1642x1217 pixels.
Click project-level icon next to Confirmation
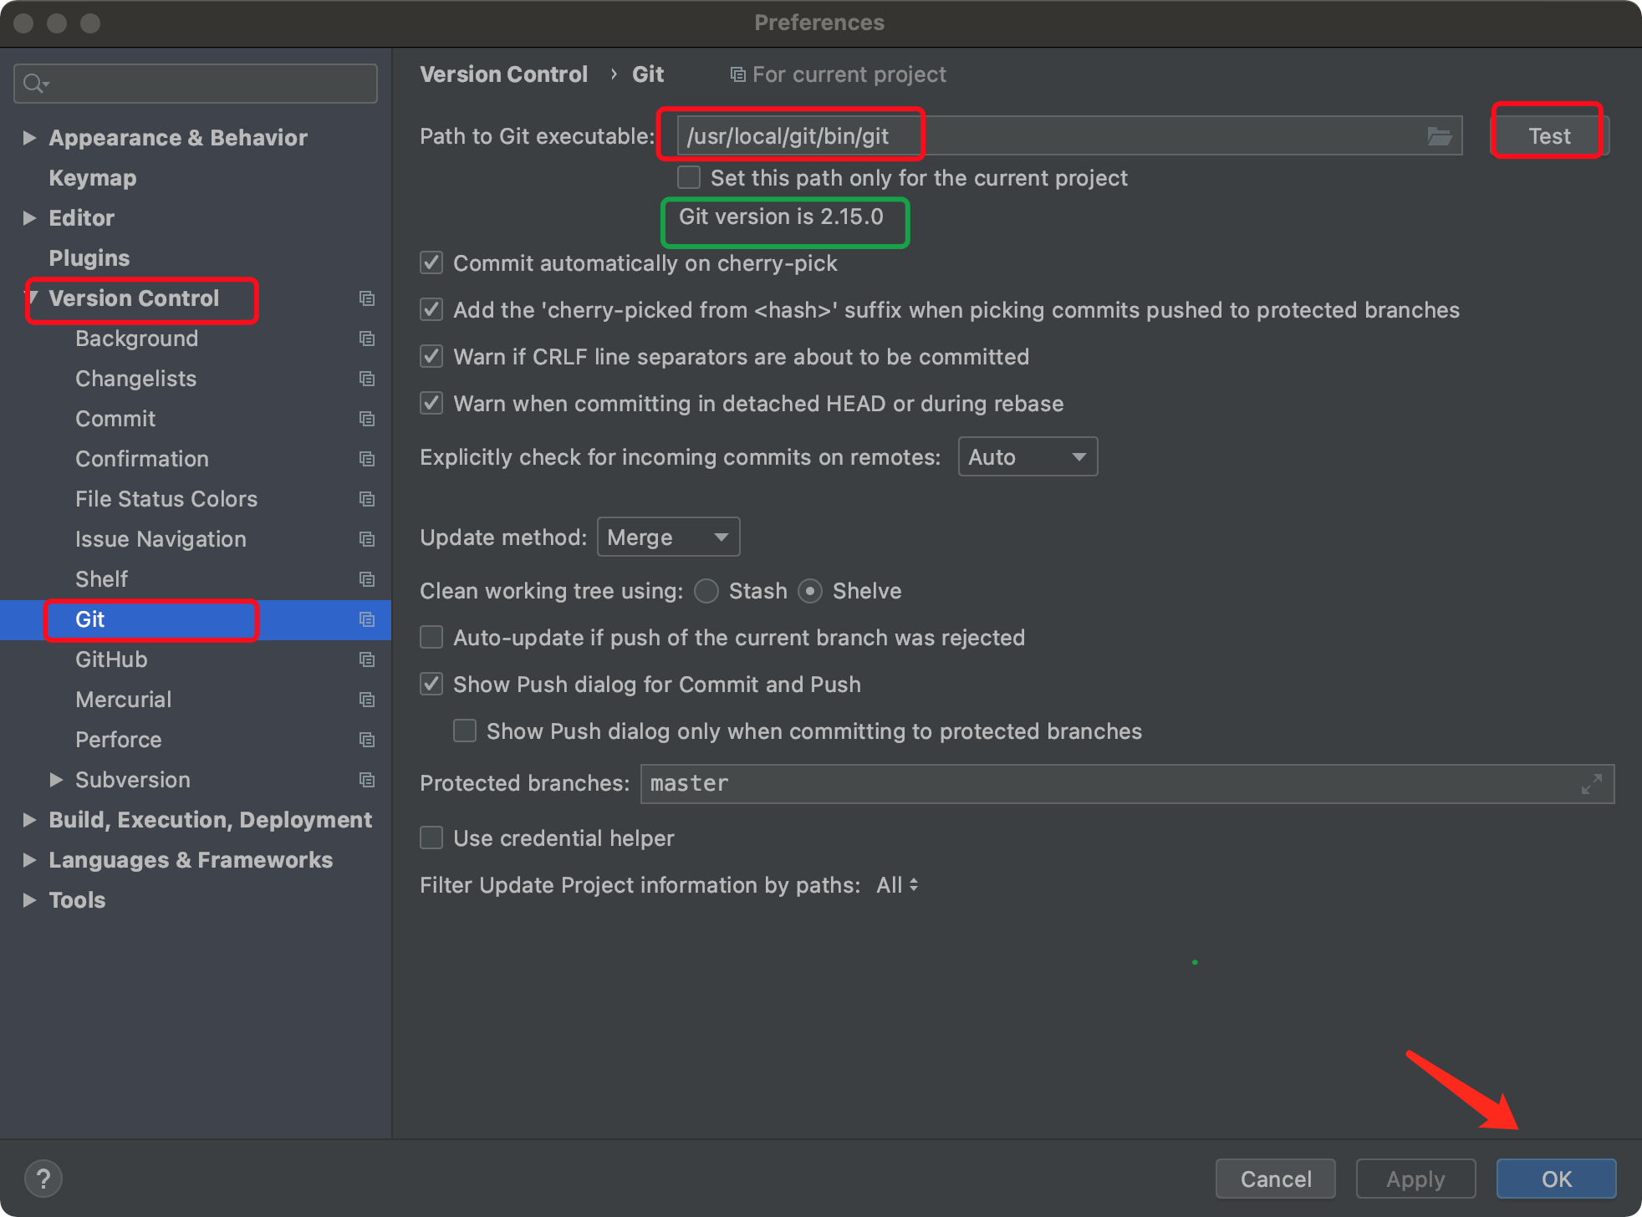(x=366, y=459)
